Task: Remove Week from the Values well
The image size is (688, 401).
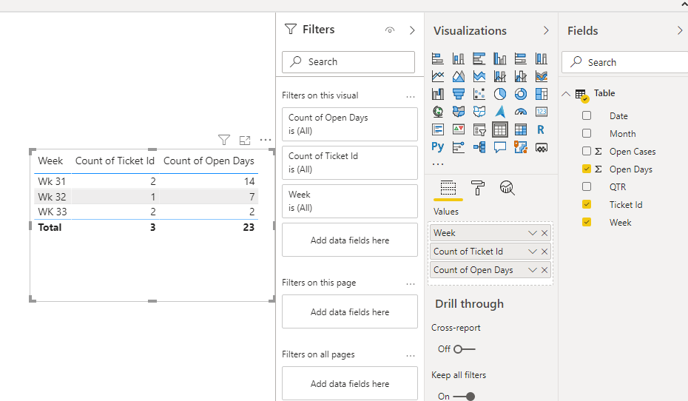Action: pyautogui.click(x=544, y=233)
